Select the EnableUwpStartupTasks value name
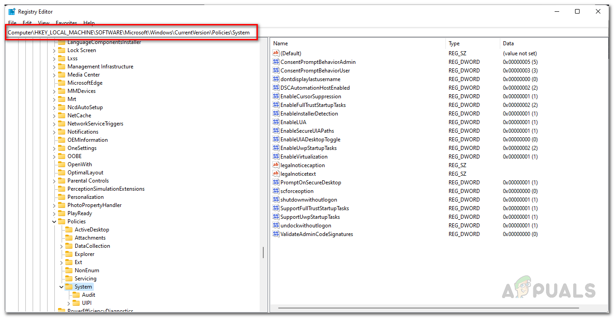The height and width of the screenshot is (318, 614). (x=309, y=148)
